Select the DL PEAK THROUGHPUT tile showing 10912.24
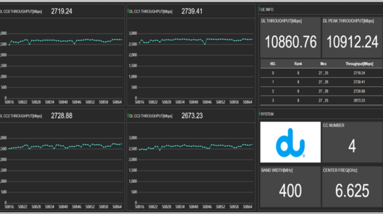The height and width of the screenshot is (215, 383). point(352,37)
